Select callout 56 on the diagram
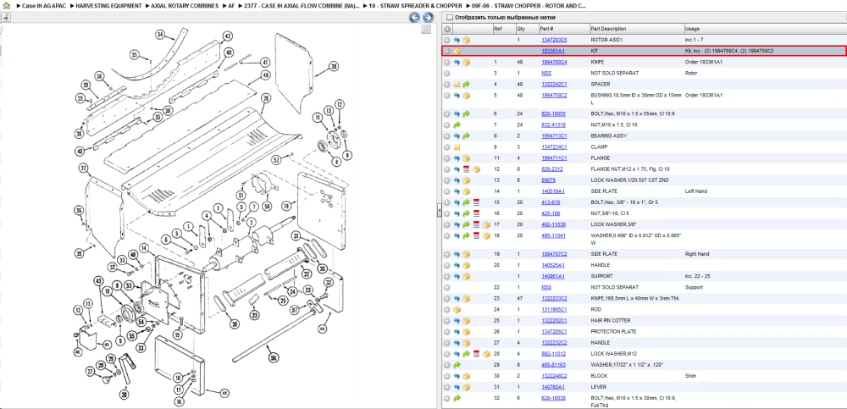The width and height of the screenshot is (847, 409). tap(274, 357)
